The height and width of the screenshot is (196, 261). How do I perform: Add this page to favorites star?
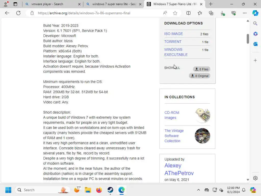coord(175,13)
